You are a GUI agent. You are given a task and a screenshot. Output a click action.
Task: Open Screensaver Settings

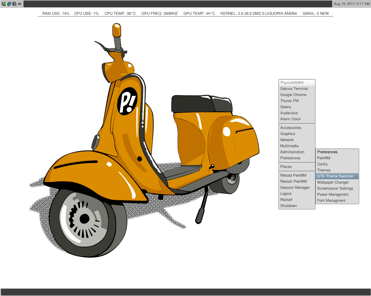point(337,188)
